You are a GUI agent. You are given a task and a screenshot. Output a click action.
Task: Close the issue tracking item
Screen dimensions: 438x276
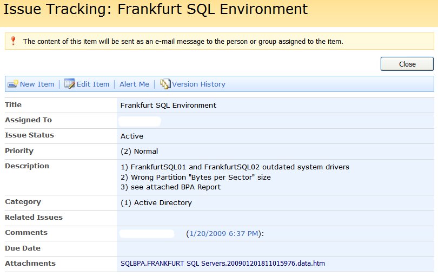point(407,64)
